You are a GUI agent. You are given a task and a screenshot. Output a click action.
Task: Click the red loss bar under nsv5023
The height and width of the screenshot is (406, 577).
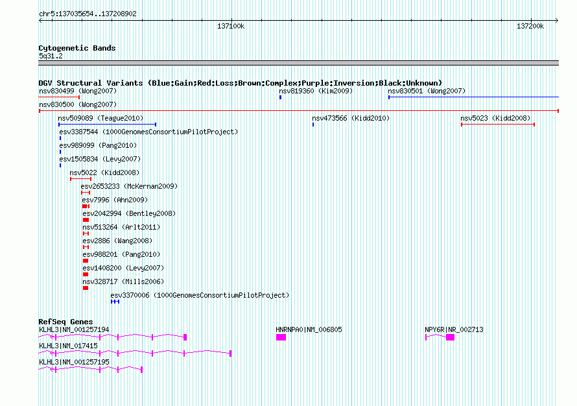coord(498,125)
